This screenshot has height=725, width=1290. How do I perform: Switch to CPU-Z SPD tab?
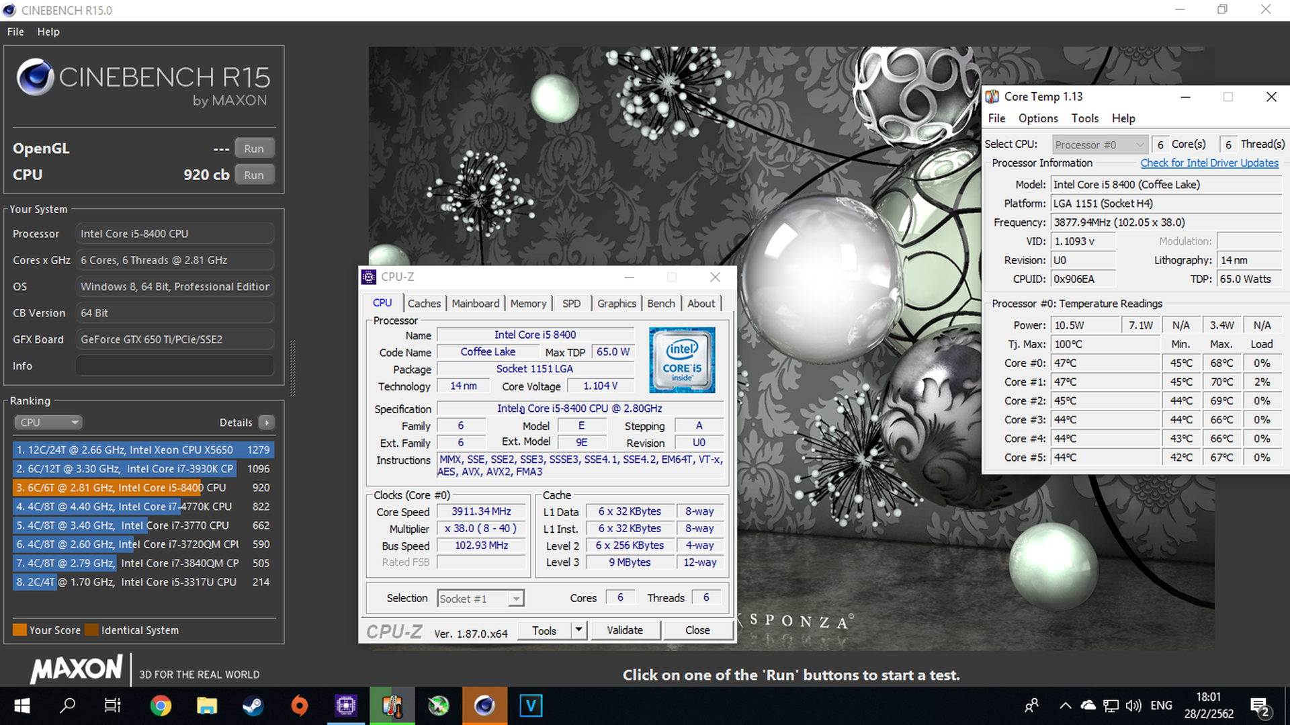tap(572, 304)
